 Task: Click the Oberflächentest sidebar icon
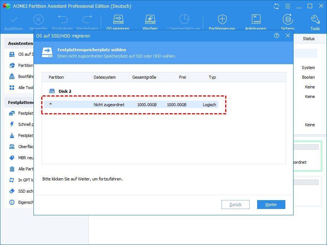pos(12,147)
